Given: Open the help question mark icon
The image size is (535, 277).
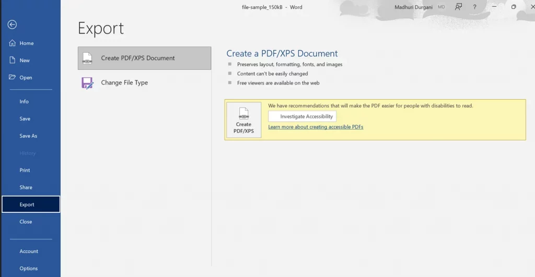Looking at the screenshot, I should point(474,7).
